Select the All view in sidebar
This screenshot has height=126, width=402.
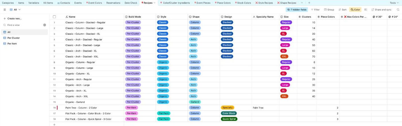pyautogui.click(x=24, y=32)
